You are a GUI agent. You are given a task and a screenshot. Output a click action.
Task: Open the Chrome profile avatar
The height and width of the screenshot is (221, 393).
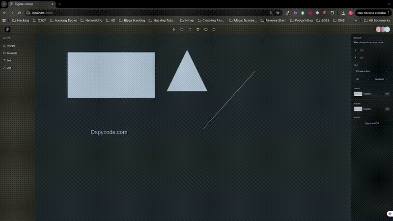coord(351,13)
